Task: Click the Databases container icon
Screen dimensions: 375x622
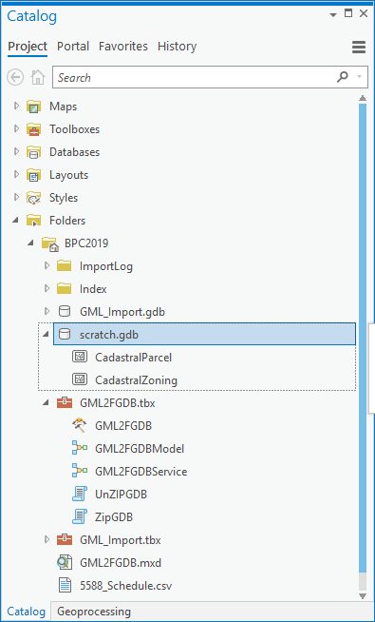Action: point(33,152)
